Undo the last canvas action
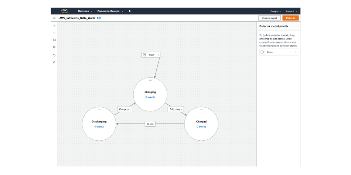This screenshot has height=175, width=351. [54, 55]
